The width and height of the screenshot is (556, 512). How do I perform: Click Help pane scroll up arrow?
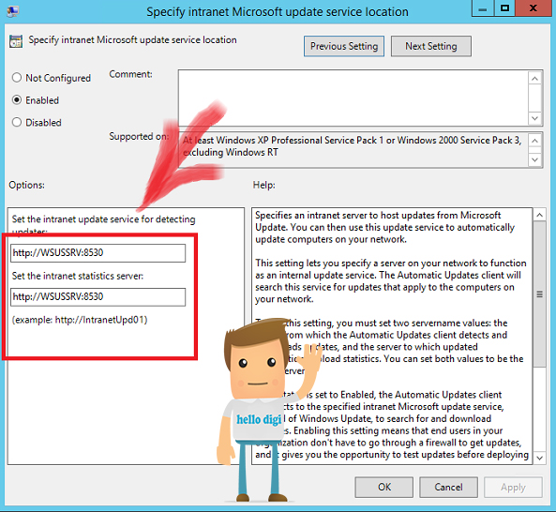coord(539,215)
